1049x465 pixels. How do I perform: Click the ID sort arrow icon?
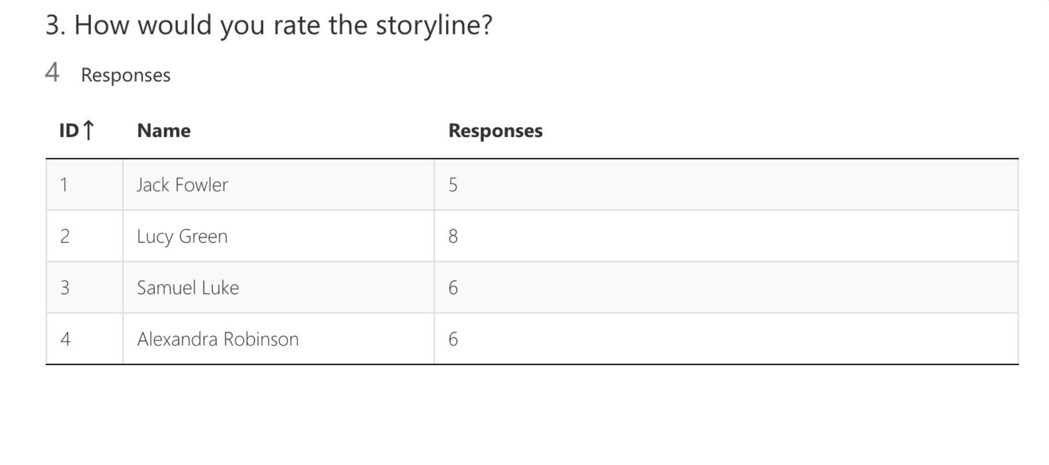click(x=88, y=130)
